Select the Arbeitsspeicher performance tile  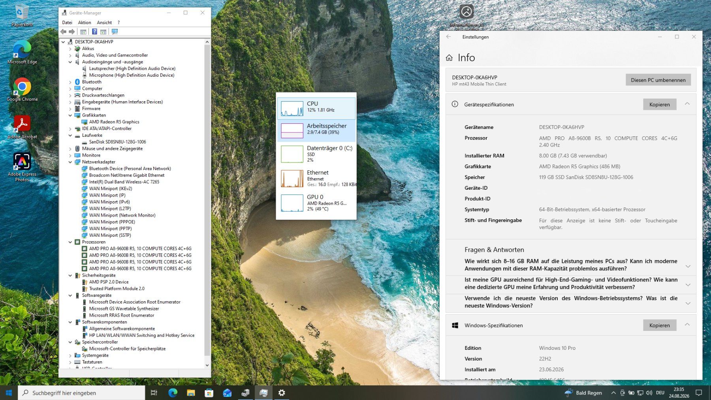click(x=316, y=131)
